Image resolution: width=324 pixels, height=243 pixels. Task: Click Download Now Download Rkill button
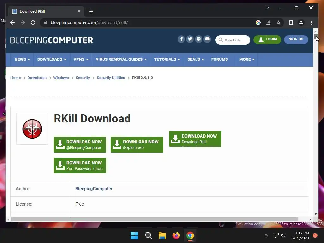coord(195,139)
